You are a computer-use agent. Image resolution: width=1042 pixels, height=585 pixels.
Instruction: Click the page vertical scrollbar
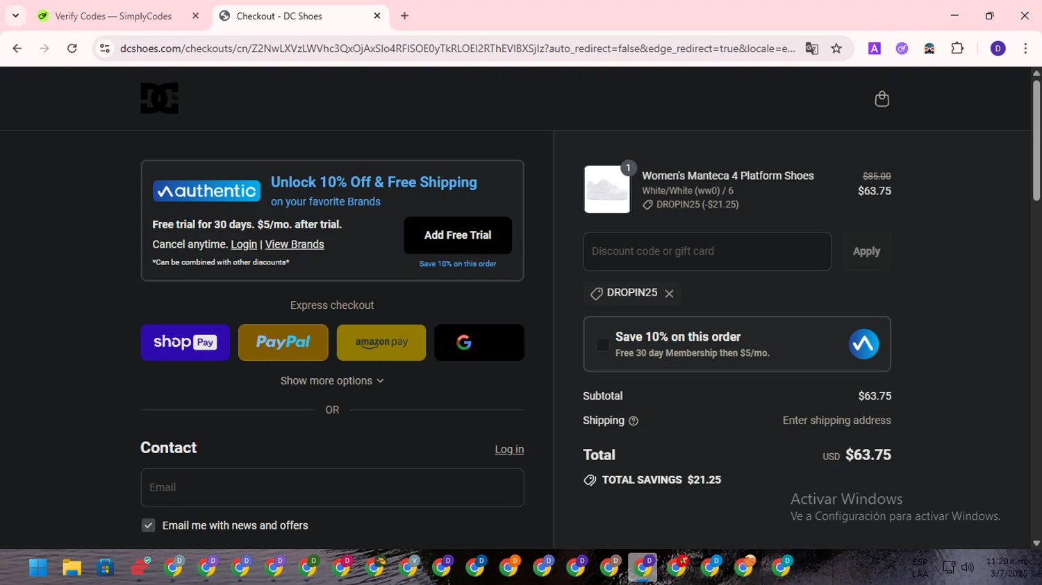[x=1036, y=141]
